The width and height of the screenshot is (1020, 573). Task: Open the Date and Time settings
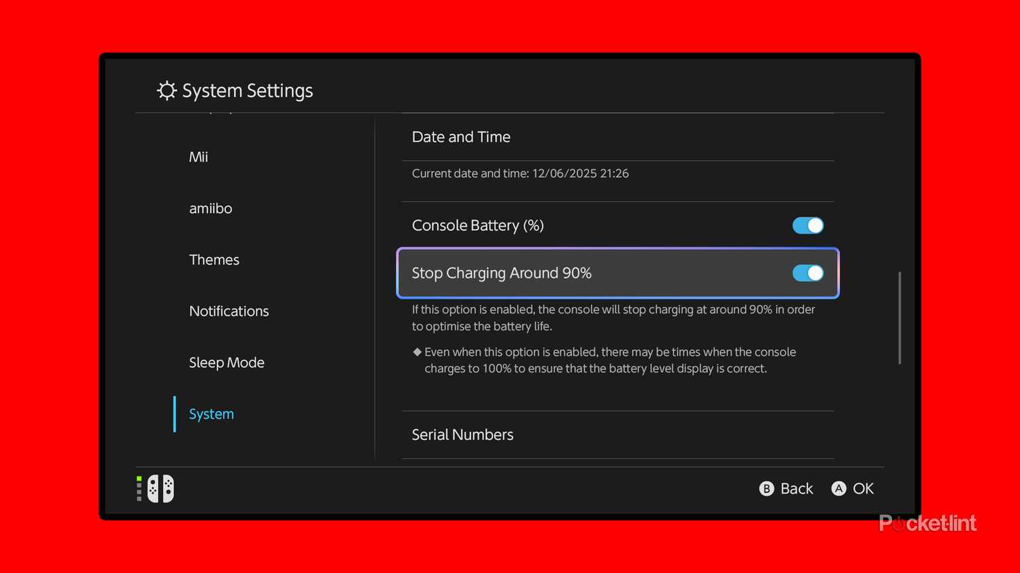pyautogui.click(x=461, y=136)
